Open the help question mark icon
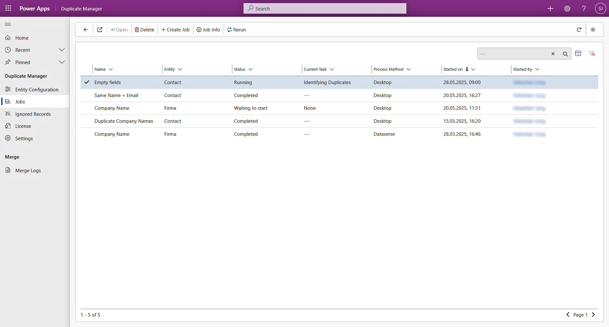Screen dimensions: 609x327 click(x=584, y=9)
